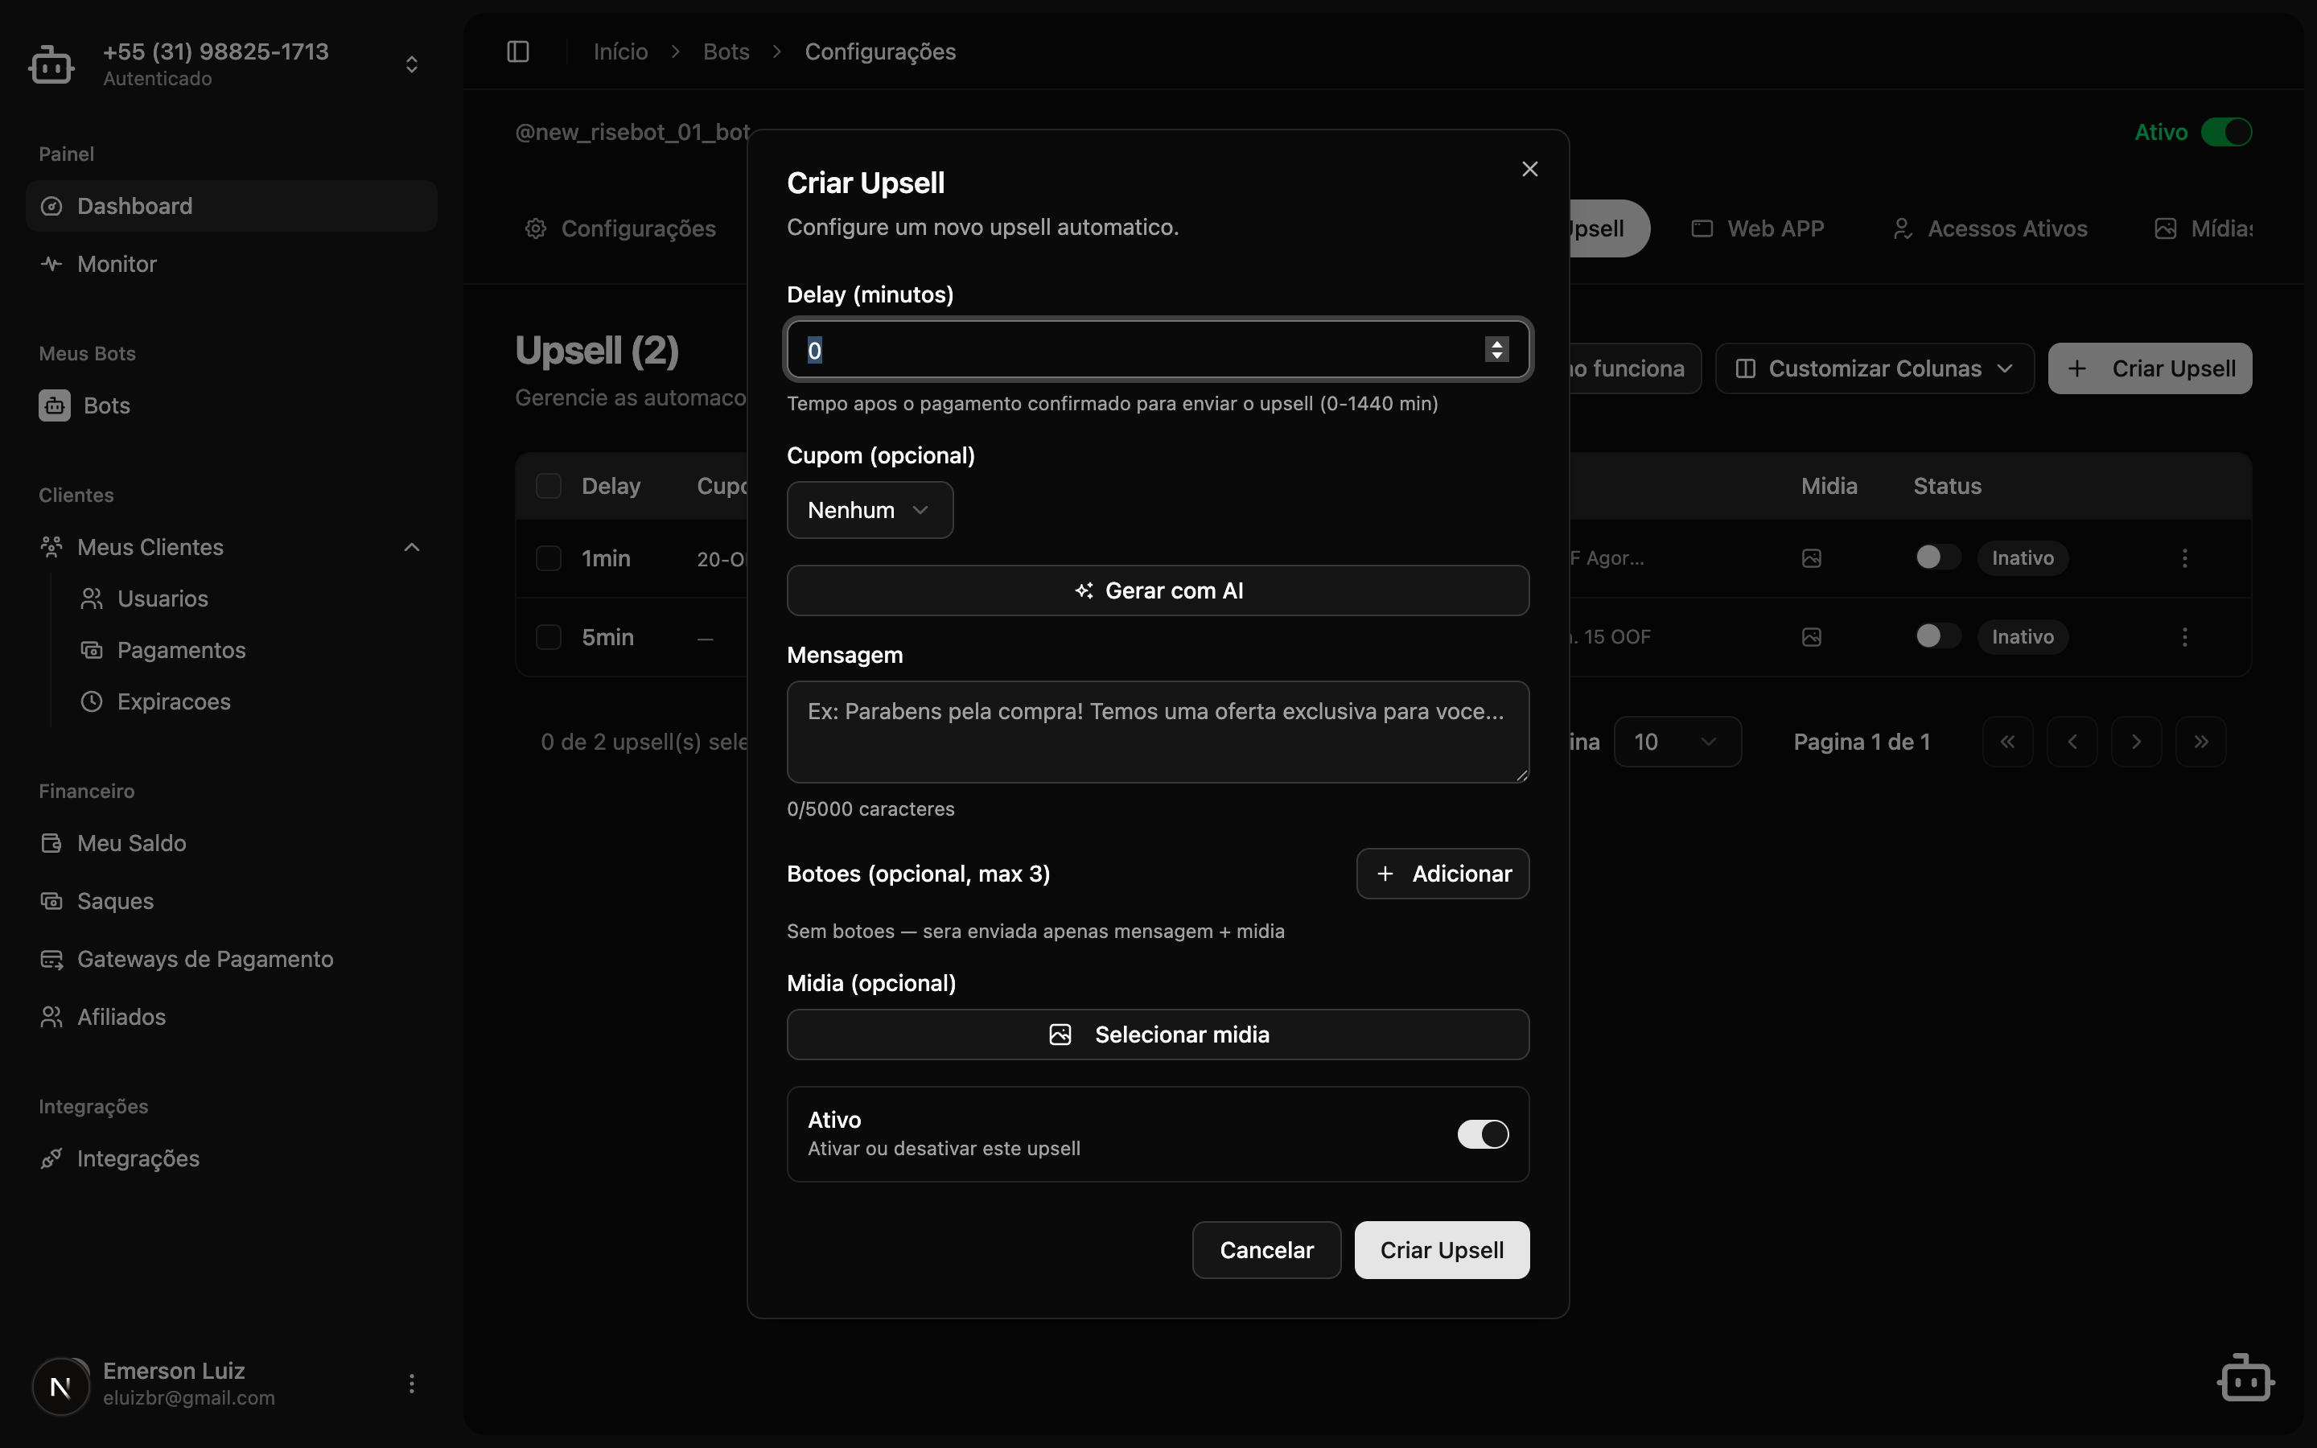2317x1448 pixels.
Task: Open the account switcher chevrons near phone number
Action: [x=412, y=64]
